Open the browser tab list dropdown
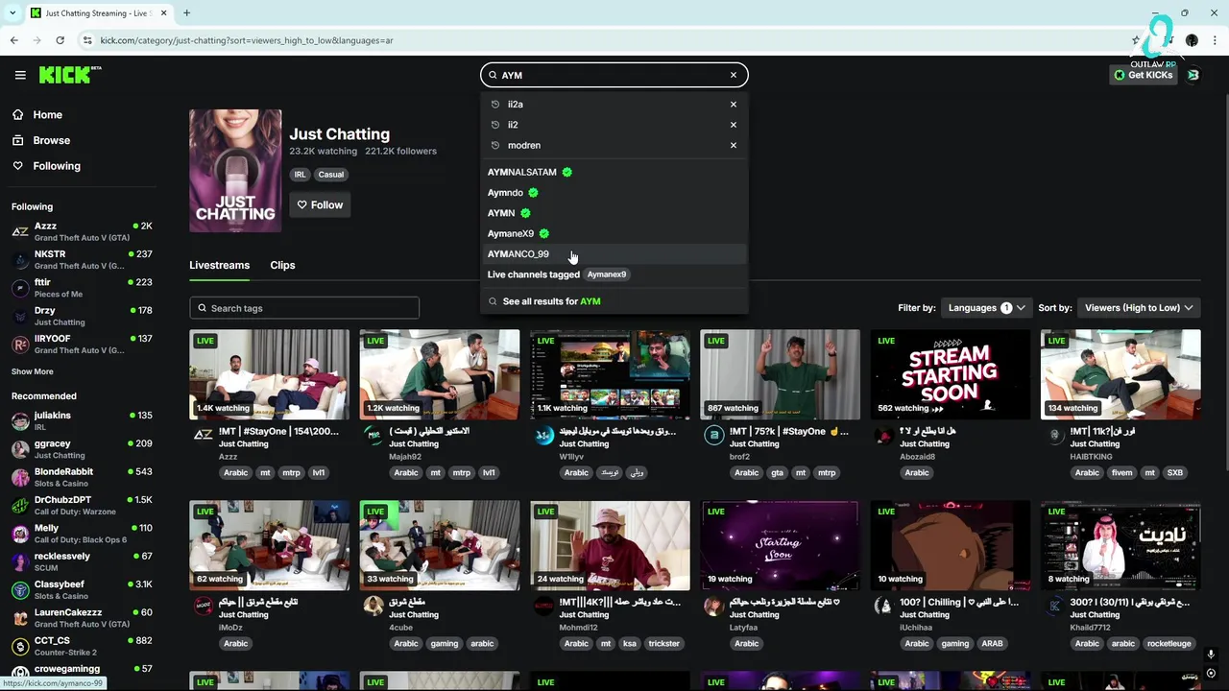1229x691 pixels. tap(12, 13)
